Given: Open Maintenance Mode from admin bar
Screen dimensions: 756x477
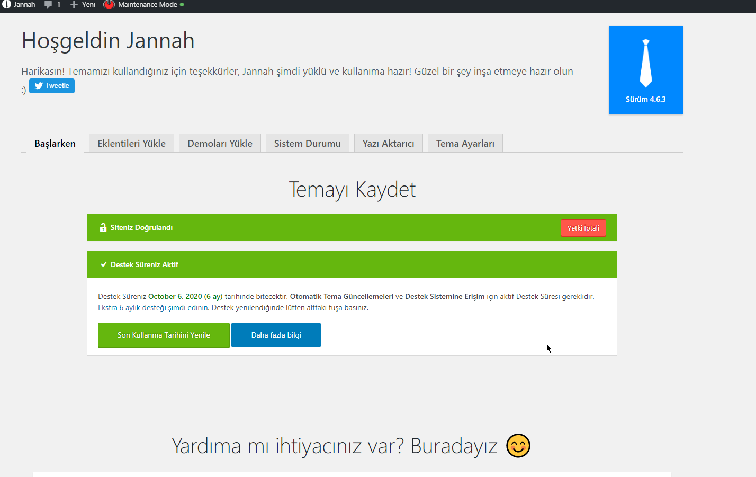Looking at the screenshot, I should [143, 5].
